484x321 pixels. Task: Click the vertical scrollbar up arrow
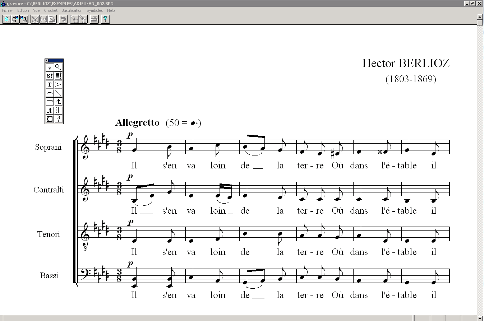(x=480, y=17)
